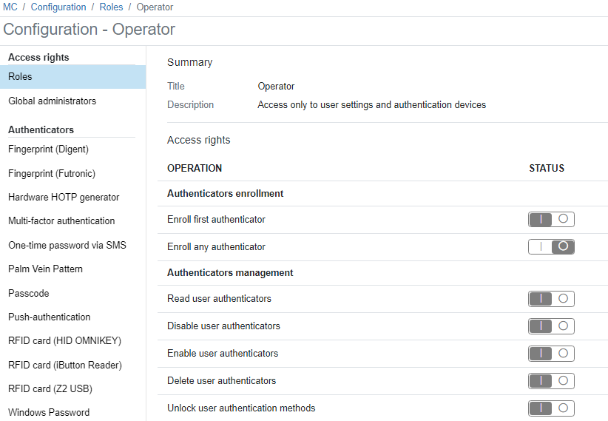Open Hardware HOTP generator settings
608x421 pixels.
pyautogui.click(x=64, y=197)
